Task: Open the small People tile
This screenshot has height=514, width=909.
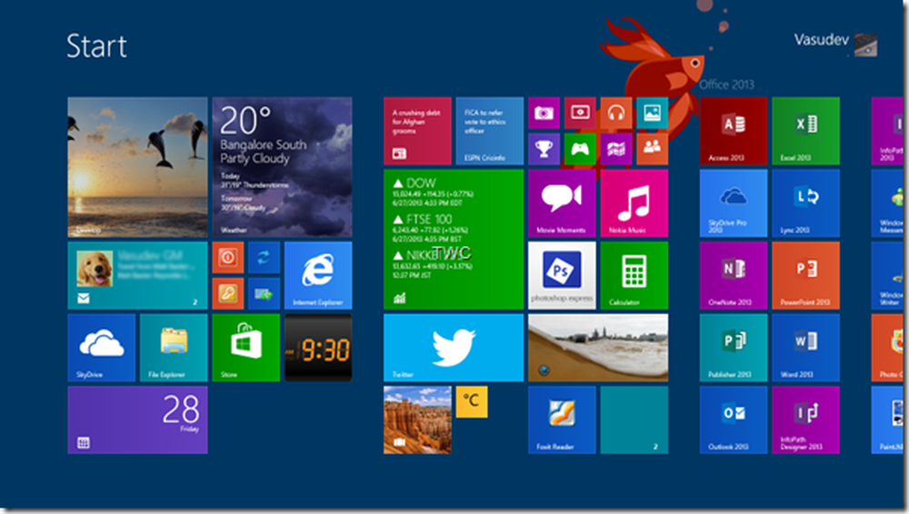Action: 652,149
